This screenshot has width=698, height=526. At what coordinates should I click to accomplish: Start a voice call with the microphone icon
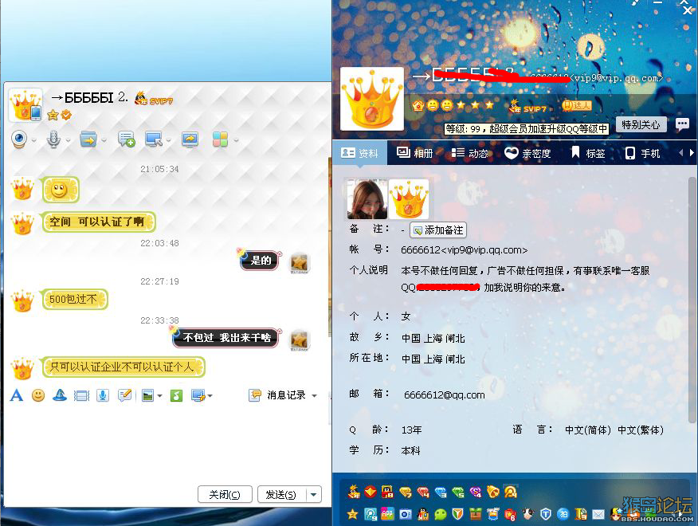tap(53, 139)
